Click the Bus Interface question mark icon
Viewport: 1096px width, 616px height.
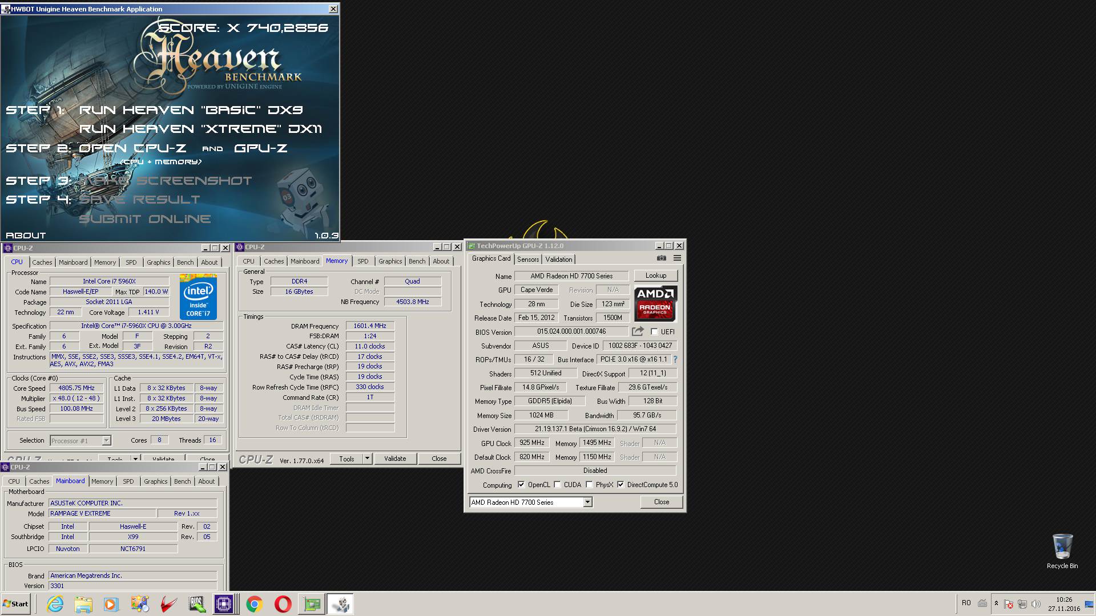[675, 359]
